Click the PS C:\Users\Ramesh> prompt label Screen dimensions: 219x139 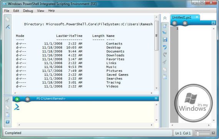click(x=51, y=99)
